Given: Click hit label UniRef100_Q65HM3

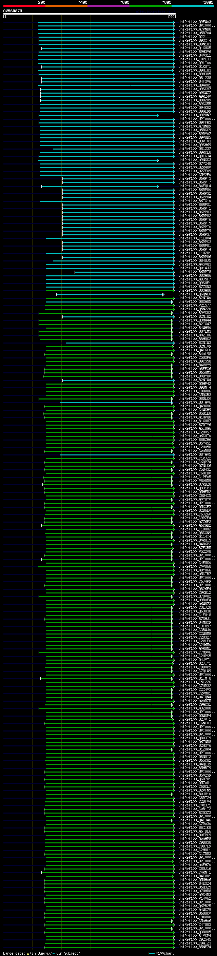Looking at the screenshot, I should [x=195, y=373].
